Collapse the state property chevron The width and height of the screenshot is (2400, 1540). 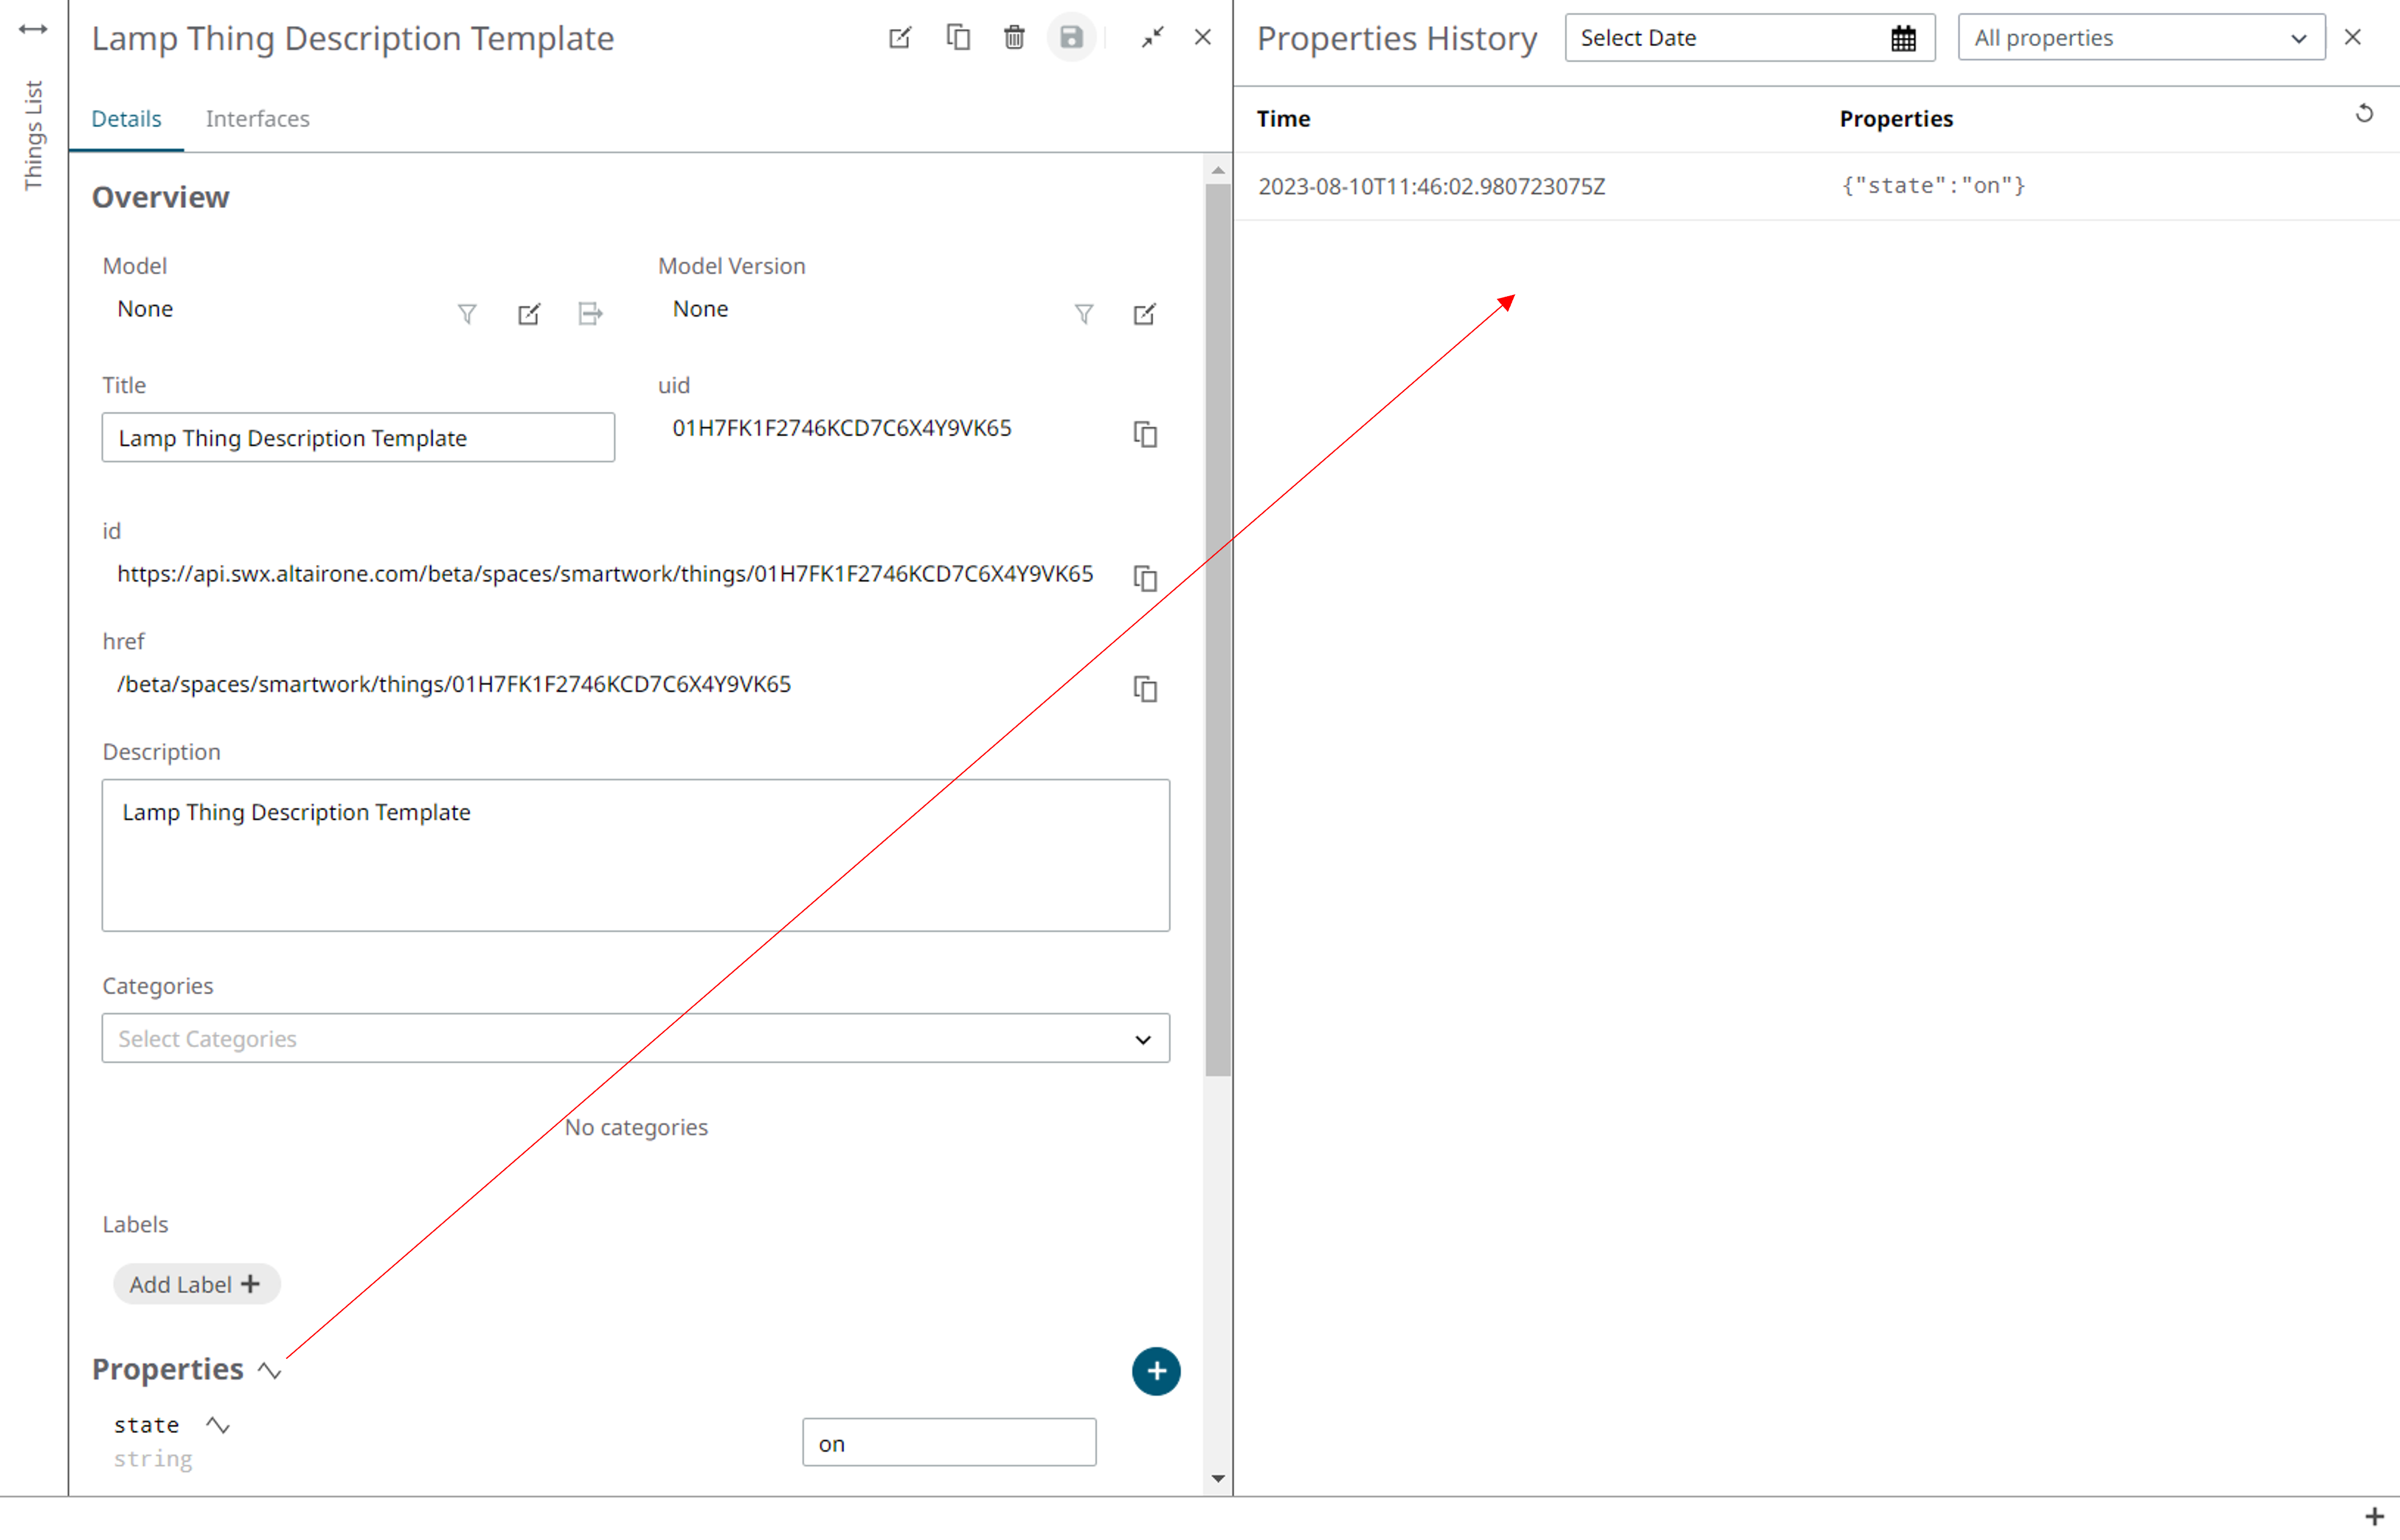[x=218, y=1425]
